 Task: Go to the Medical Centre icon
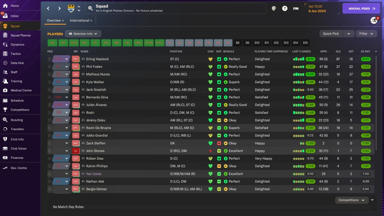click(x=5, y=90)
